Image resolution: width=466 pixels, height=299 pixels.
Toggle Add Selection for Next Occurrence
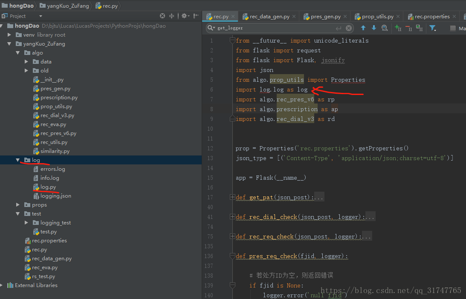(397, 28)
